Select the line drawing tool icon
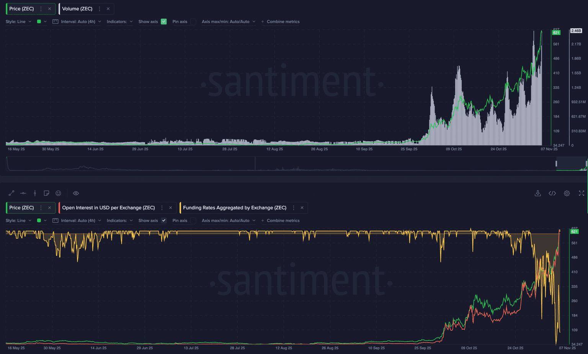This screenshot has height=354, width=588. [x=11, y=193]
